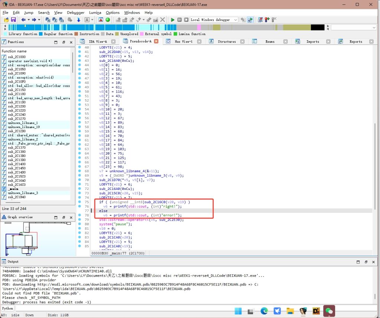Open the File menu

[x=5, y=13]
